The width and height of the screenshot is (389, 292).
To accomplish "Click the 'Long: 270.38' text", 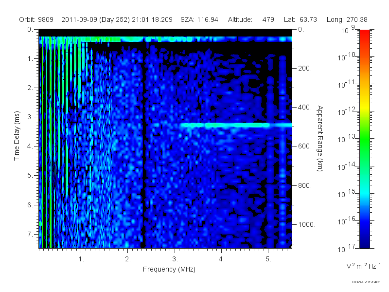I will (x=347, y=19).
